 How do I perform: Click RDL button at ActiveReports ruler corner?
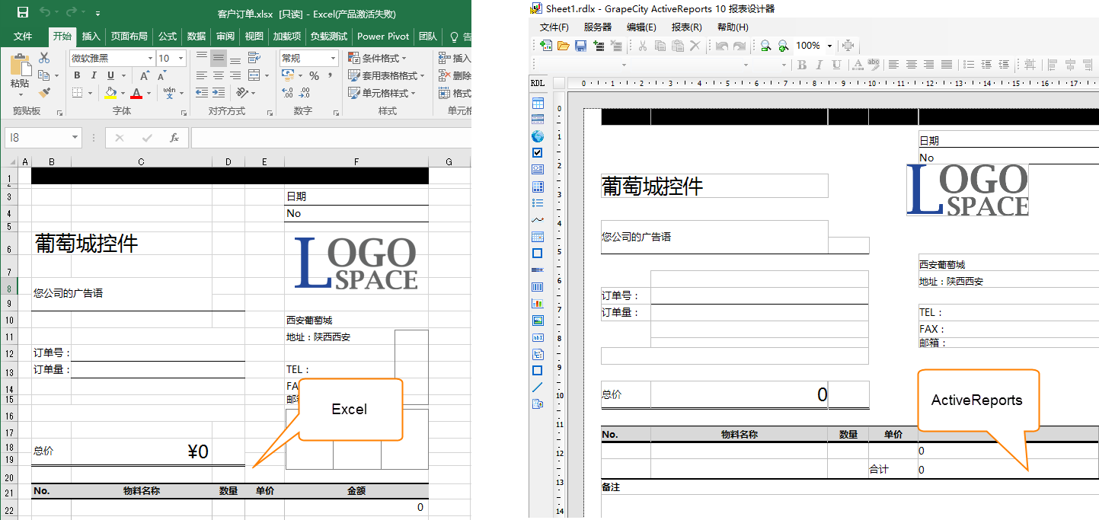(538, 83)
